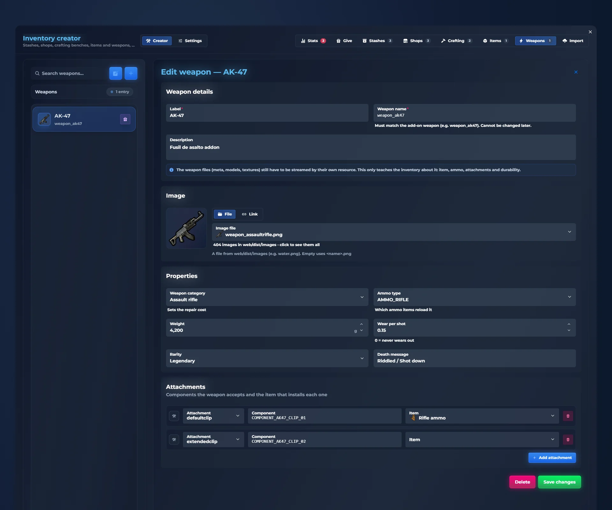The width and height of the screenshot is (612, 510).
Task: Open the Image file dropdown
Action: pos(394,232)
